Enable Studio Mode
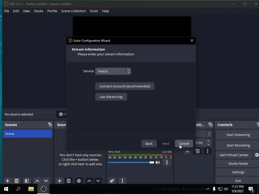259x194 pixels. pyautogui.click(x=238, y=163)
